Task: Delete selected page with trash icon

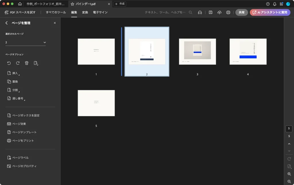Action: pyautogui.click(x=27, y=63)
